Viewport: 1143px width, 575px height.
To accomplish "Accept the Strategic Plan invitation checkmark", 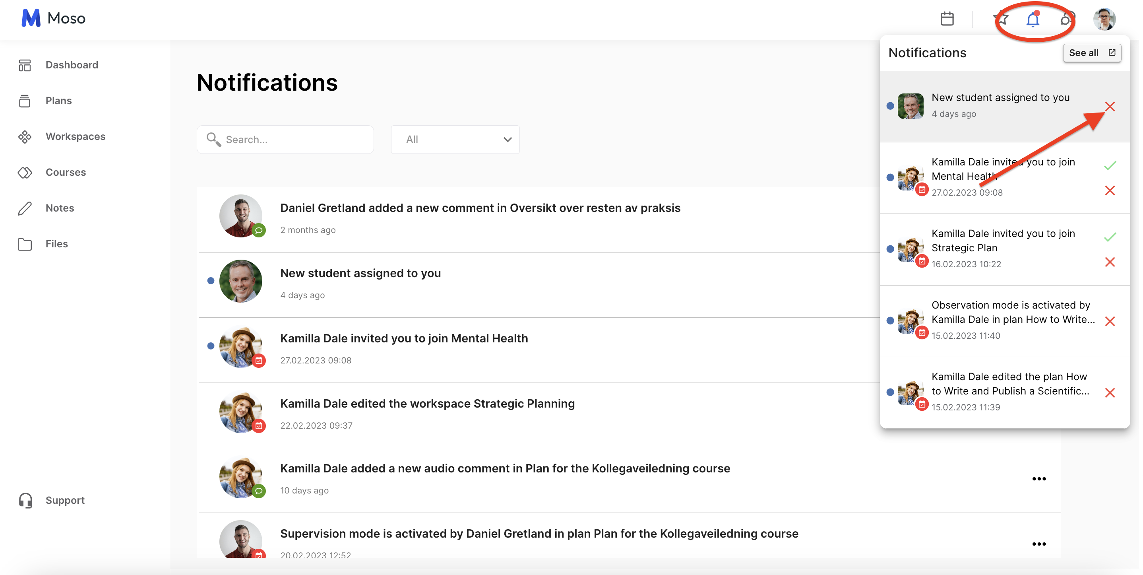I will click(x=1110, y=237).
